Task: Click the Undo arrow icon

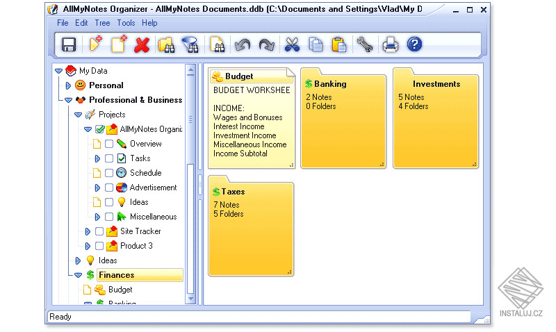Action: tap(243, 45)
